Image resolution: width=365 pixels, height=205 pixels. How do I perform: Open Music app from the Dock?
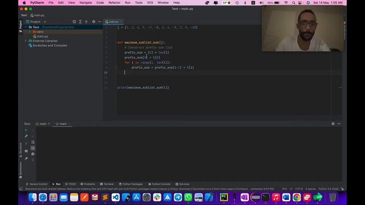click(x=276, y=198)
